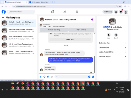Screen dimensions: 131x98
Task: Open Trish conversation in chat list
Action: [18, 38]
